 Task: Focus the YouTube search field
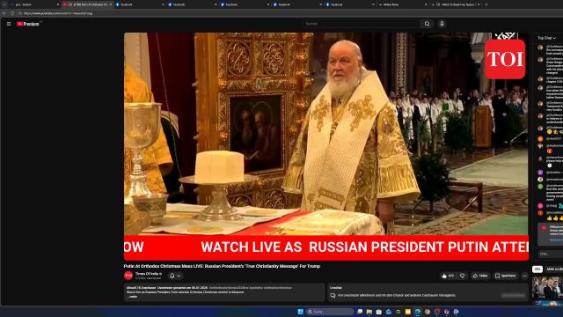pos(362,24)
